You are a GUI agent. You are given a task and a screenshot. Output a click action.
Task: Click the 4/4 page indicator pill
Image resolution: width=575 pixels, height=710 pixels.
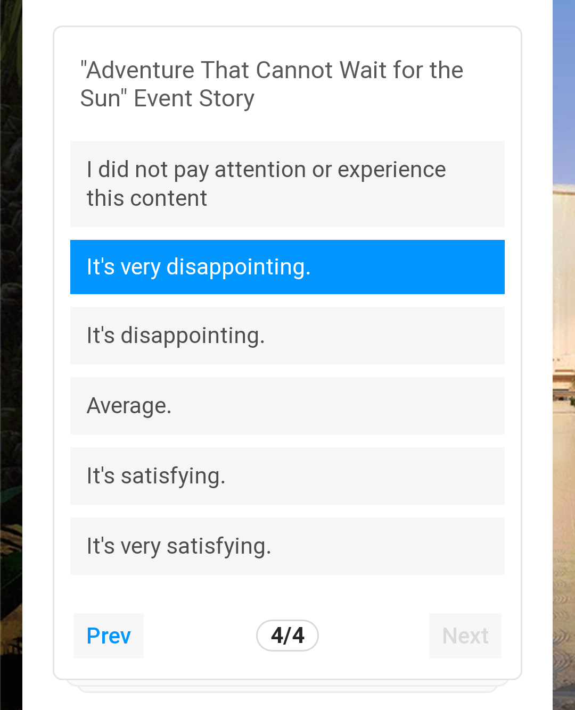(287, 636)
